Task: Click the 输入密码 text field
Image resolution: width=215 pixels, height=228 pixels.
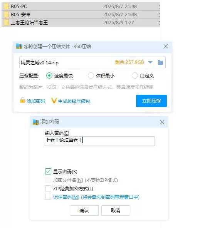Action: [100, 141]
